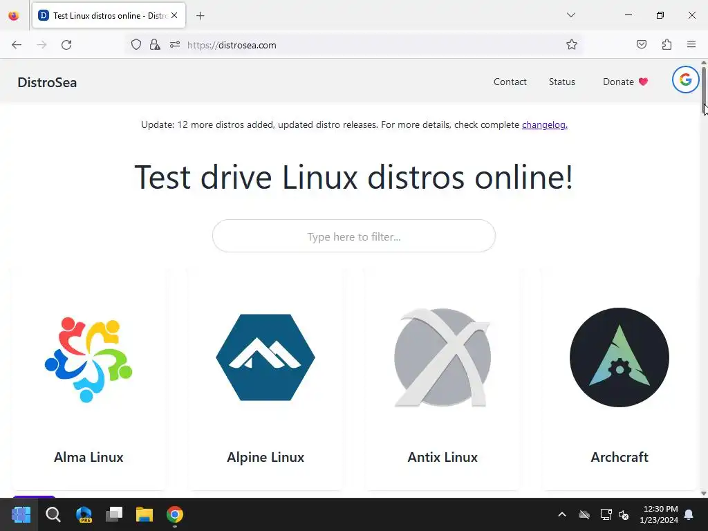Open File Explorer from taskbar
The image size is (708, 531).
pyautogui.click(x=145, y=514)
